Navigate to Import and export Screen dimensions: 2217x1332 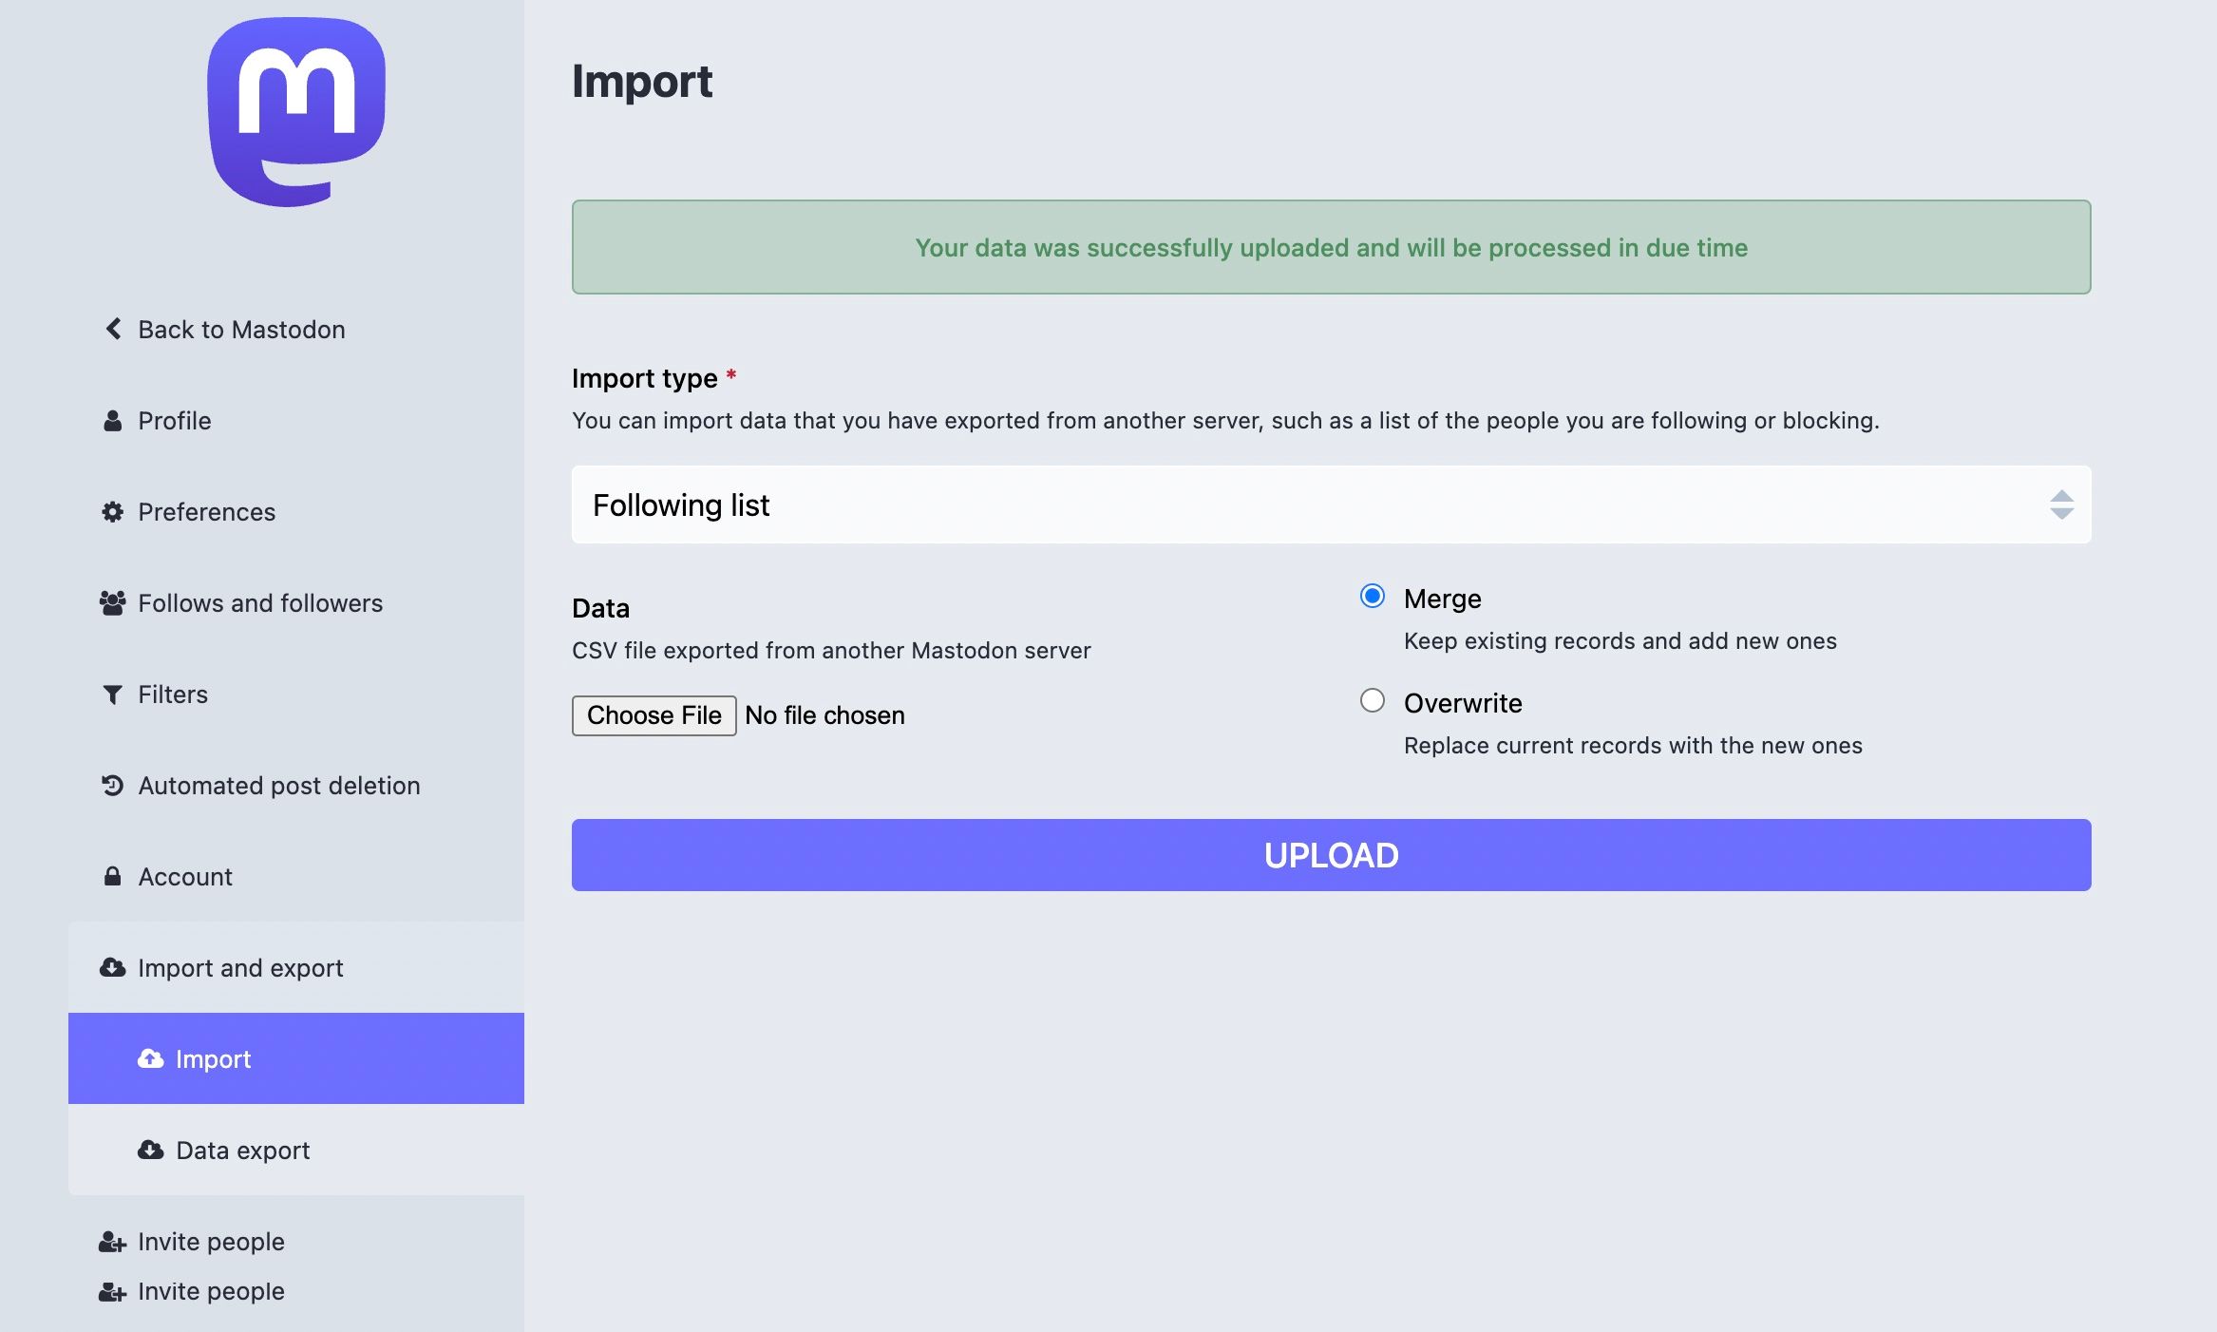(240, 966)
